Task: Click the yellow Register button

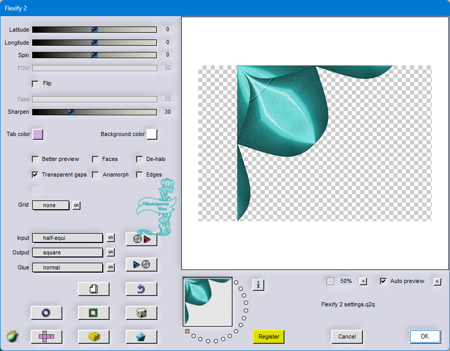Action: (x=269, y=336)
